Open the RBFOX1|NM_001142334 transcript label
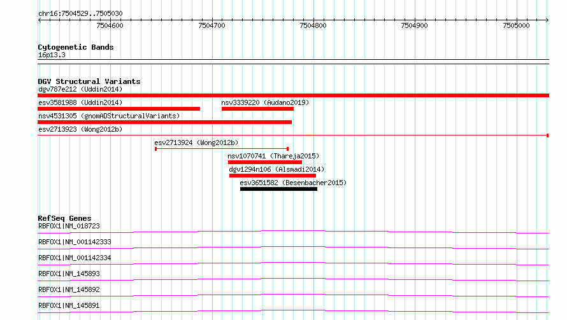Screen dimensions: 567x320 click(75, 258)
